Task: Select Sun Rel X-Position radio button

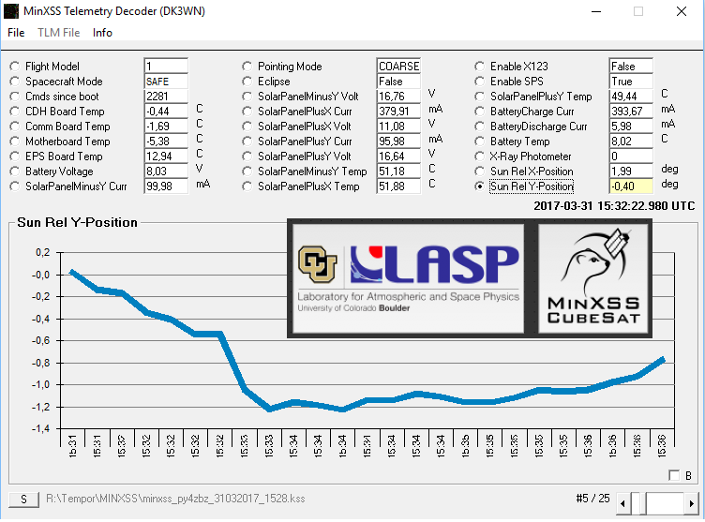Action: (480, 172)
